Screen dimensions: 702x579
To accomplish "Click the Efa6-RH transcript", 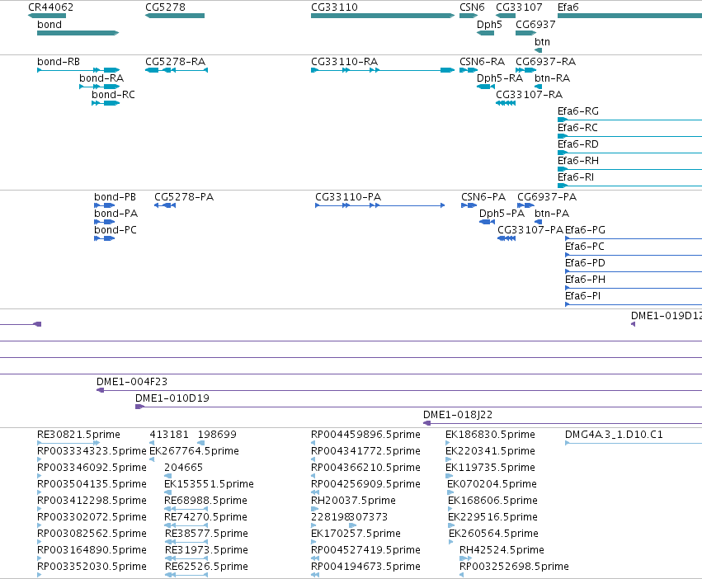I will point(629,169).
